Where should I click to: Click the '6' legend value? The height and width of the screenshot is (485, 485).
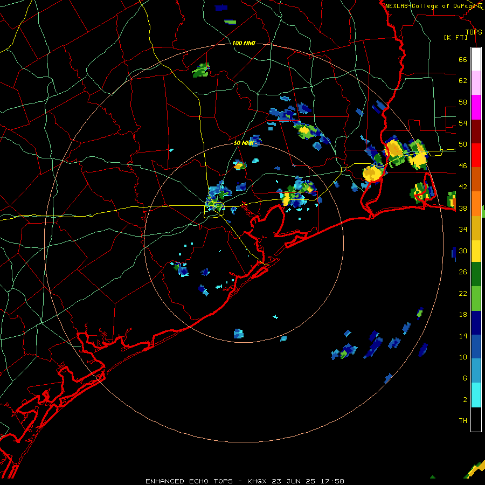465,378
